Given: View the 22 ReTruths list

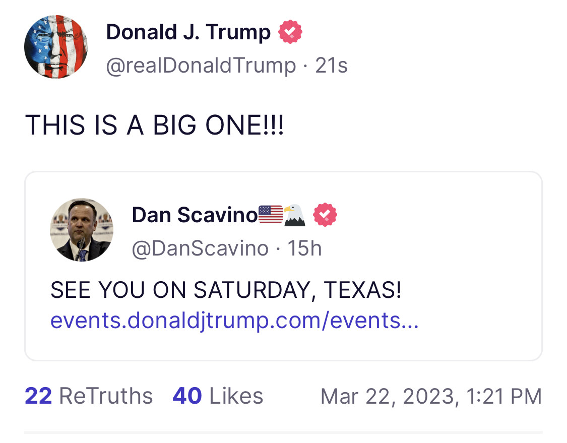Looking at the screenshot, I should (89, 396).
